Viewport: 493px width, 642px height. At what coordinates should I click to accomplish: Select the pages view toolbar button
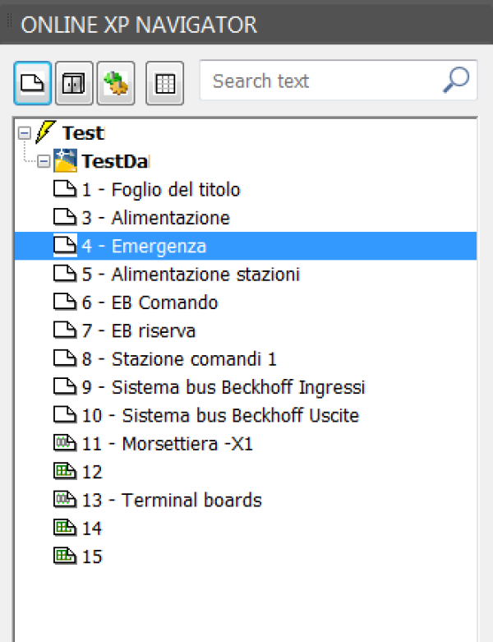point(32,83)
